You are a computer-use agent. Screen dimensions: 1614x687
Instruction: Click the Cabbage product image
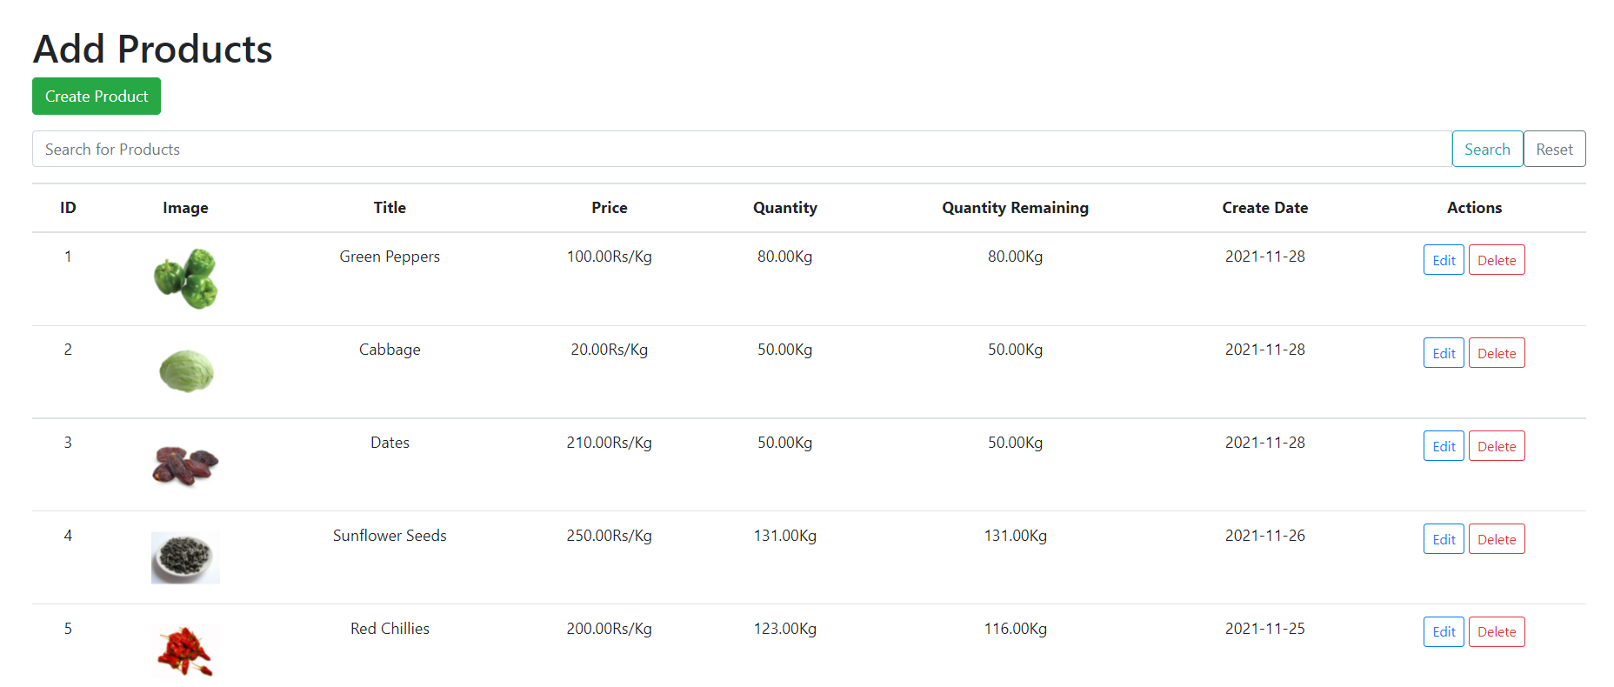185,370
